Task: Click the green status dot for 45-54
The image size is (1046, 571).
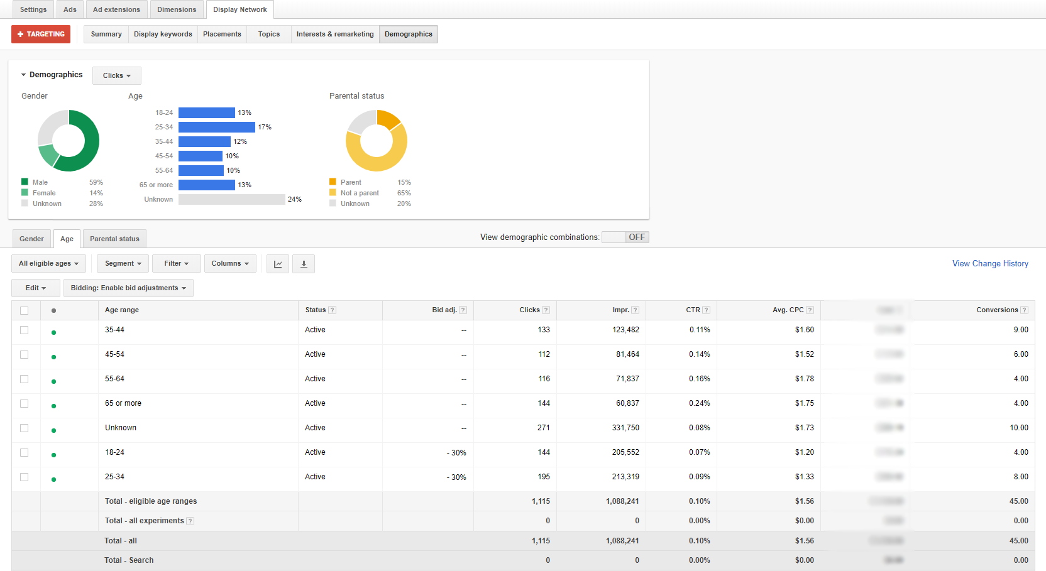Action: click(x=54, y=357)
